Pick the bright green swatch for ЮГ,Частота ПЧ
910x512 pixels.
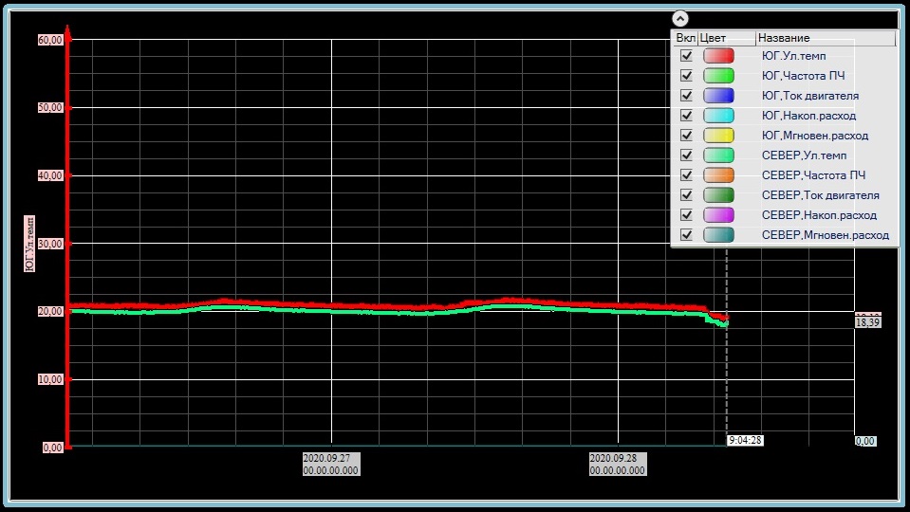pyautogui.click(x=718, y=76)
